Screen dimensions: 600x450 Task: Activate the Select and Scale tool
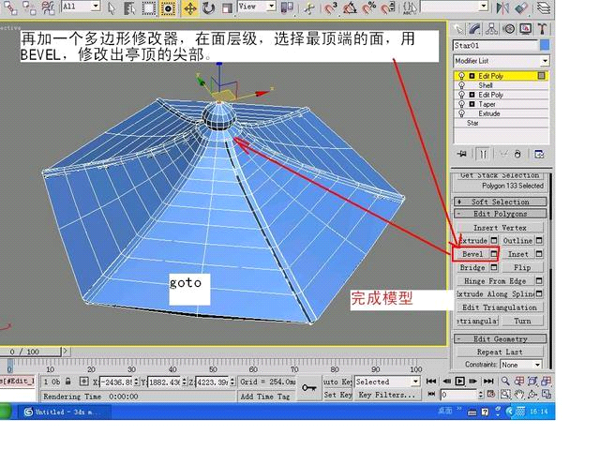[x=227, y=7]
